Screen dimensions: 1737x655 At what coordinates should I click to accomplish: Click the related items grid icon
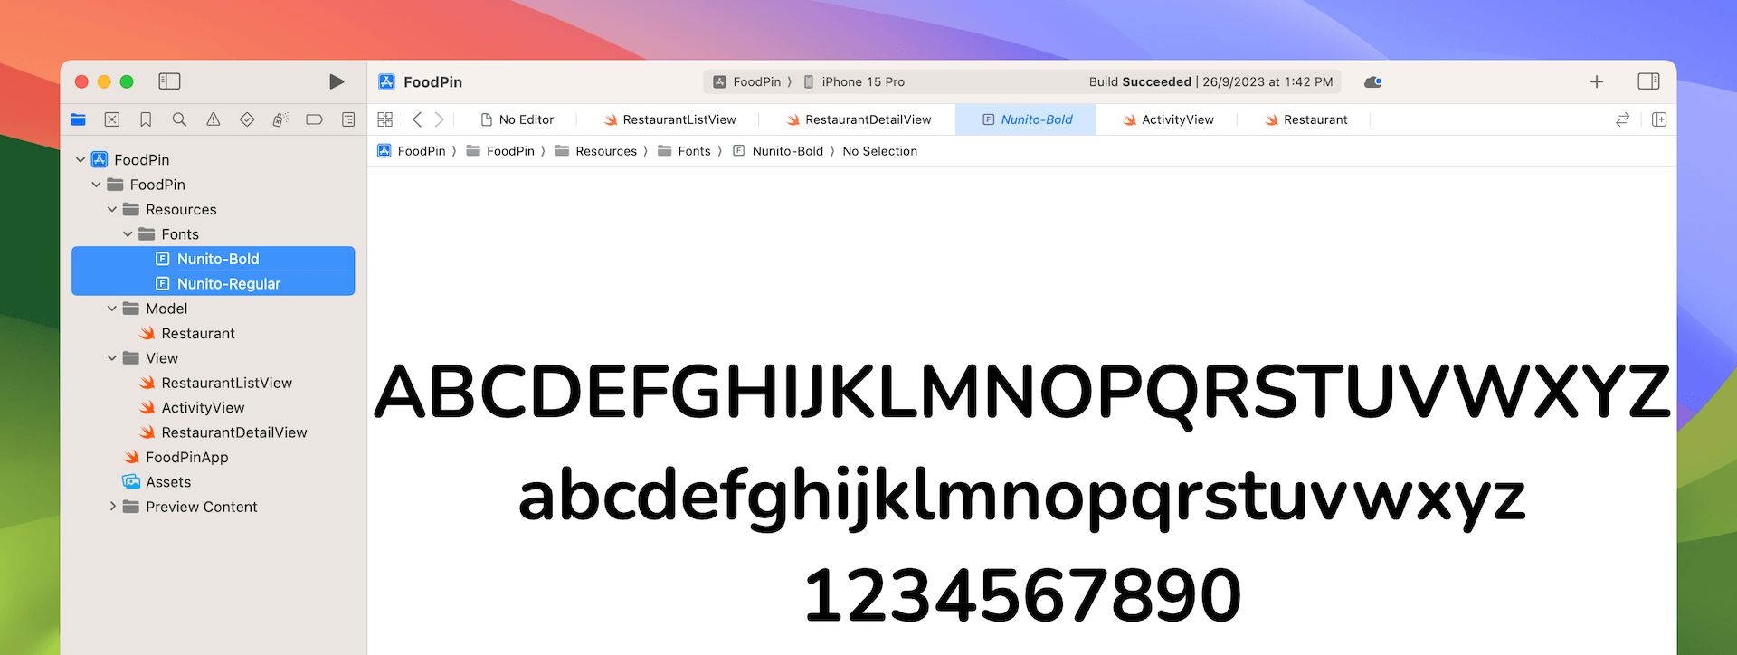pos(384,119)
